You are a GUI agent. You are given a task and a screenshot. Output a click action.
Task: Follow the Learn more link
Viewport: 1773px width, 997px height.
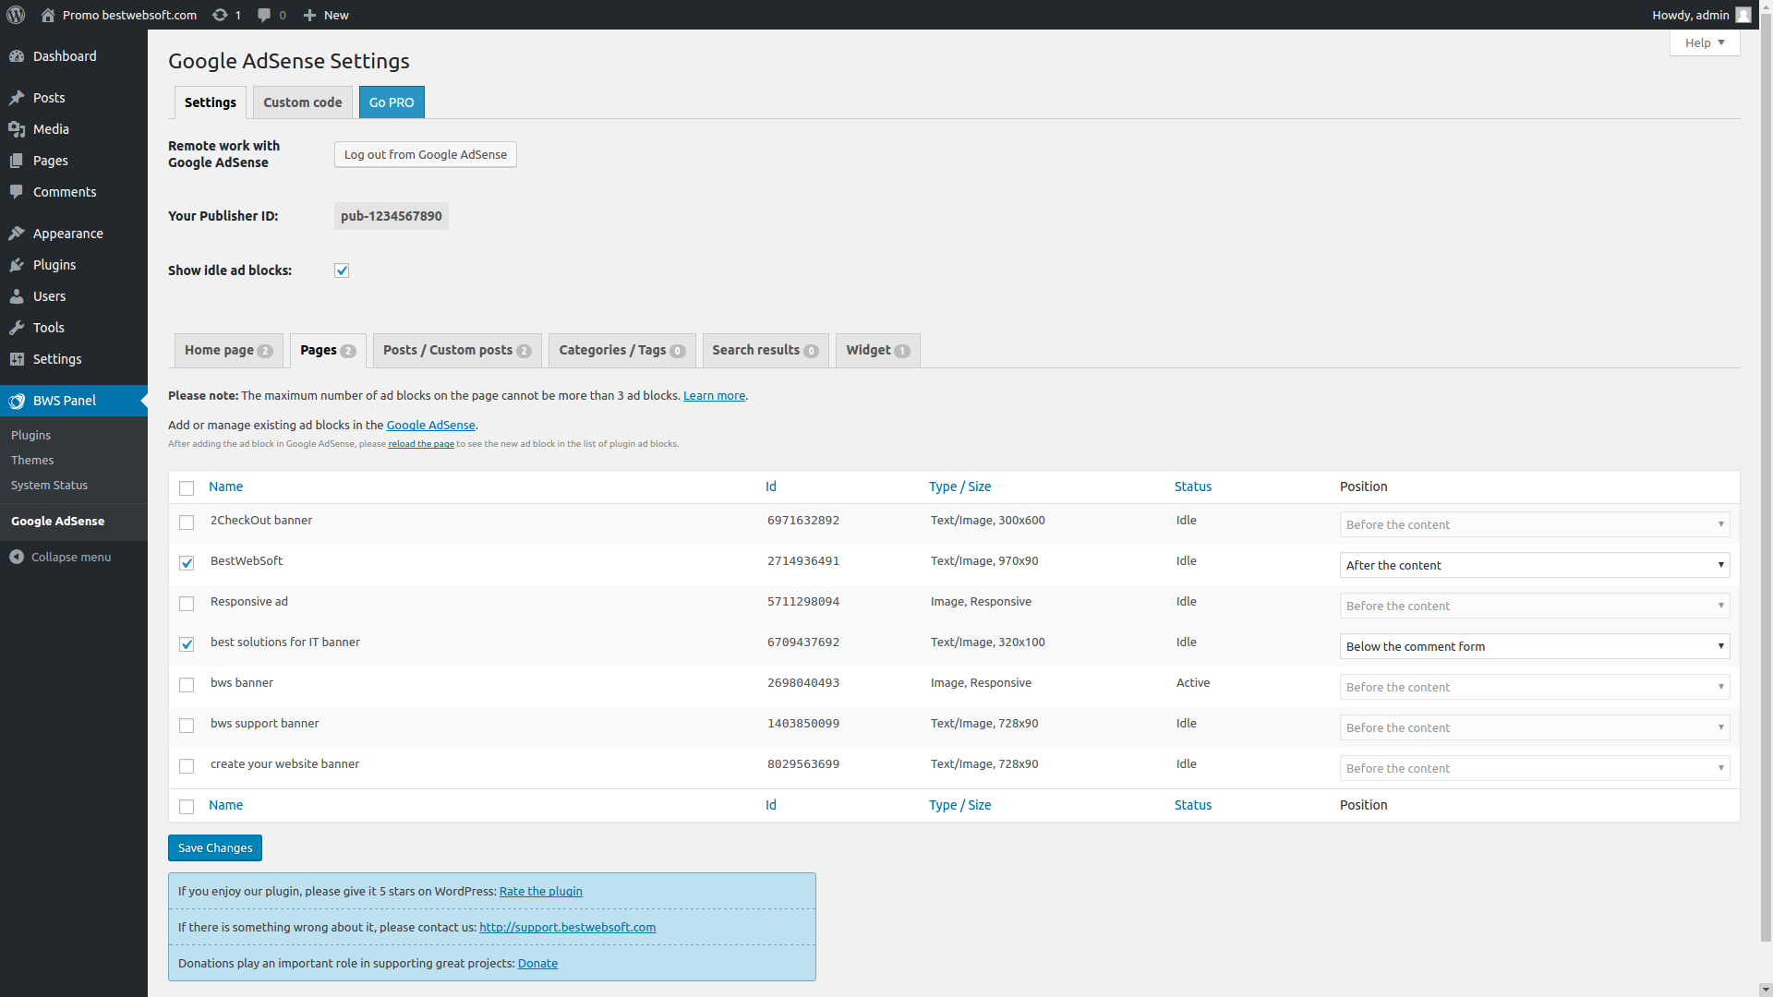(x=714, y=395)
